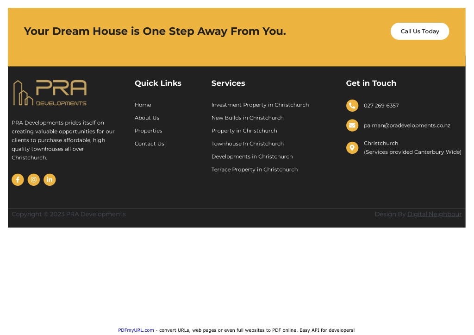Open the Properties quick link
This screenshot has height=335, width=474.
tap(149, 131)
